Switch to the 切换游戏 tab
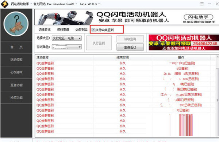The width and height of the screenshot is (219, 142). coord(45,29)
